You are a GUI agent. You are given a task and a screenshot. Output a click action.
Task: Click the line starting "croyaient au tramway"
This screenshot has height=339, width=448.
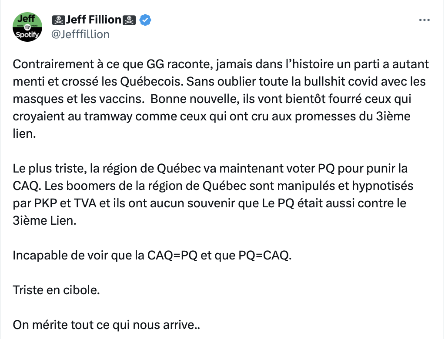point(211,116)
